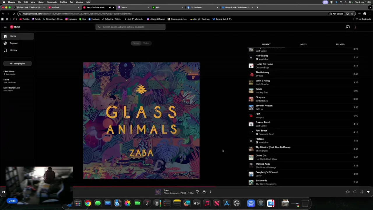
Task: Open FaceTime from the Dock
Action: tap(137, 203)
